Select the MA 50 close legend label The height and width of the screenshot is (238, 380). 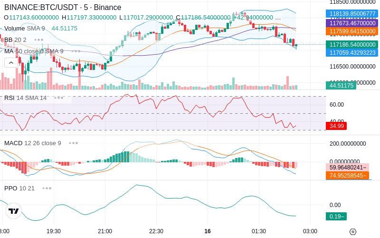tap(34, 51)
